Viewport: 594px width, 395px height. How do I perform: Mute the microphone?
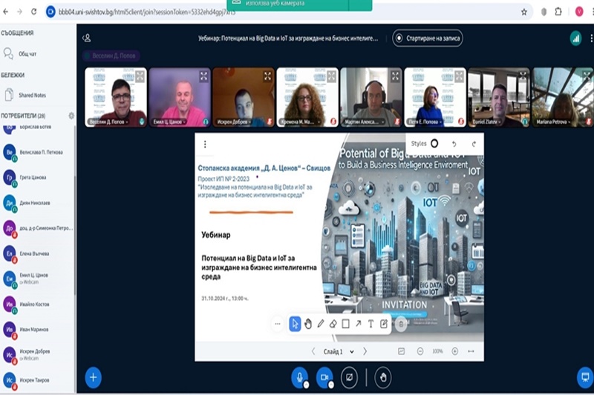pyautogui.click(x=300, y=377)
